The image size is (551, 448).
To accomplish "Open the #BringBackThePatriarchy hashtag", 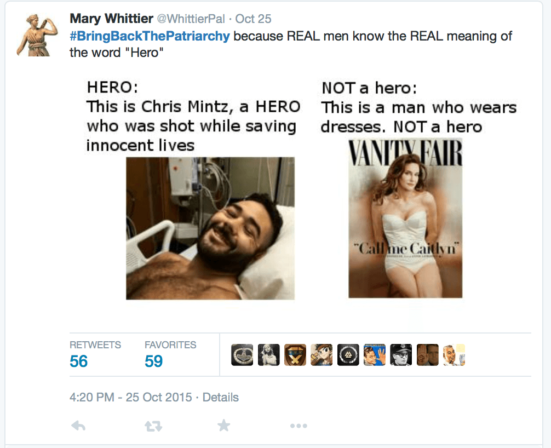I will (x=151, y=37).
